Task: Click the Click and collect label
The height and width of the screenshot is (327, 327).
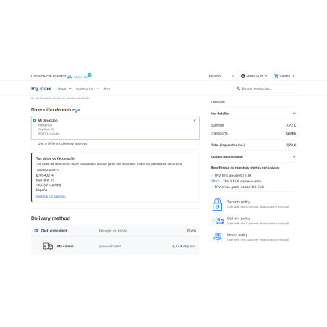Action: (54, 231)
